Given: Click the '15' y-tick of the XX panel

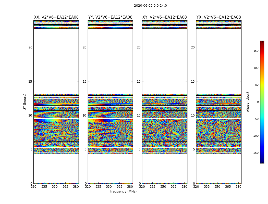Looking at the screenshot, I should tap(30, 82).
